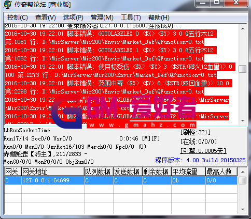The image size is (251, 219).
Task: Click the 引擎:0.0005天 underlined label
Action: pyautogui.click(x=203, y=151)
